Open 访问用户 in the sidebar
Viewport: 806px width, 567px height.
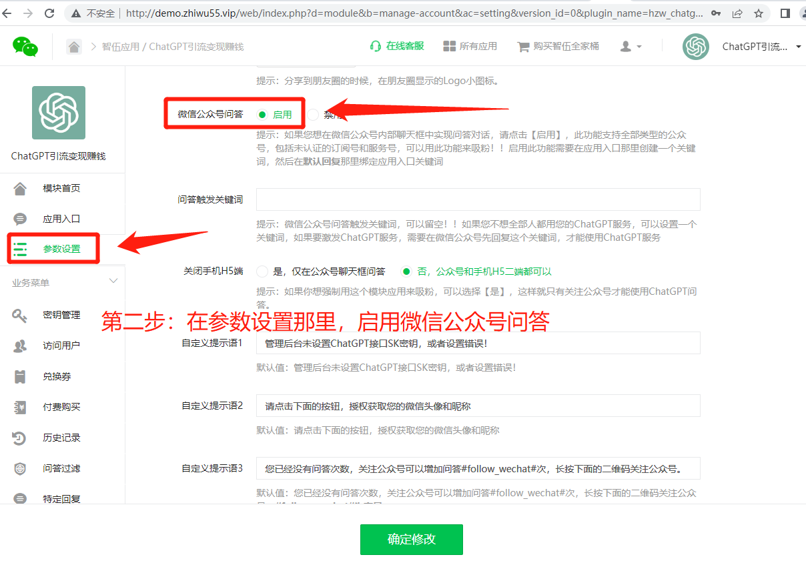click(x=62, y=346)
